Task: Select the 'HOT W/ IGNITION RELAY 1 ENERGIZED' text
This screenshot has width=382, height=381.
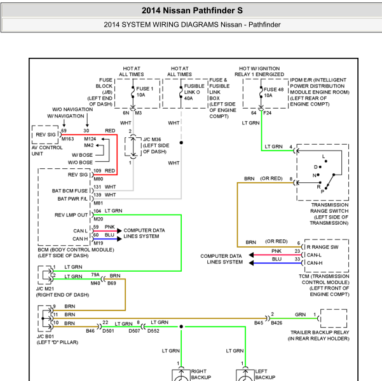Action: pyautogui.click(x=259, y=71)
